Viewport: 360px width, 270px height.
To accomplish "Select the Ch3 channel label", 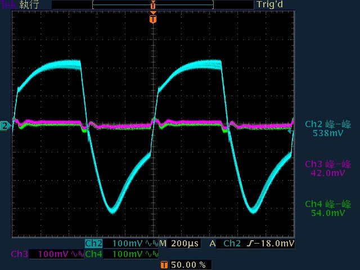I will (x=20, y=254).
